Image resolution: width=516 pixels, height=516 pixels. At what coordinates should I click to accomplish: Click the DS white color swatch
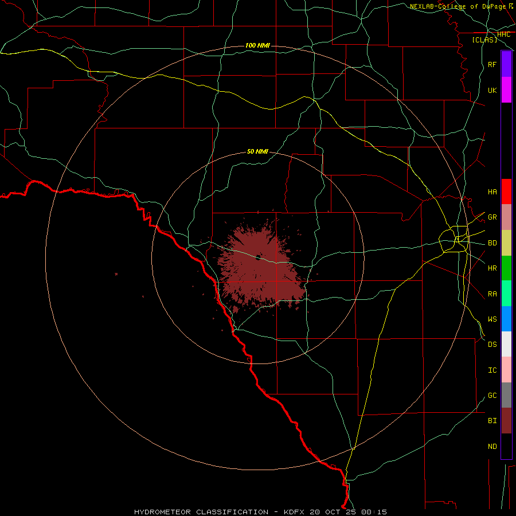coord(506,344)
